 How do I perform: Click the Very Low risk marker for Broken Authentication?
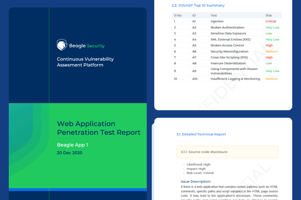tap(272, 27)
